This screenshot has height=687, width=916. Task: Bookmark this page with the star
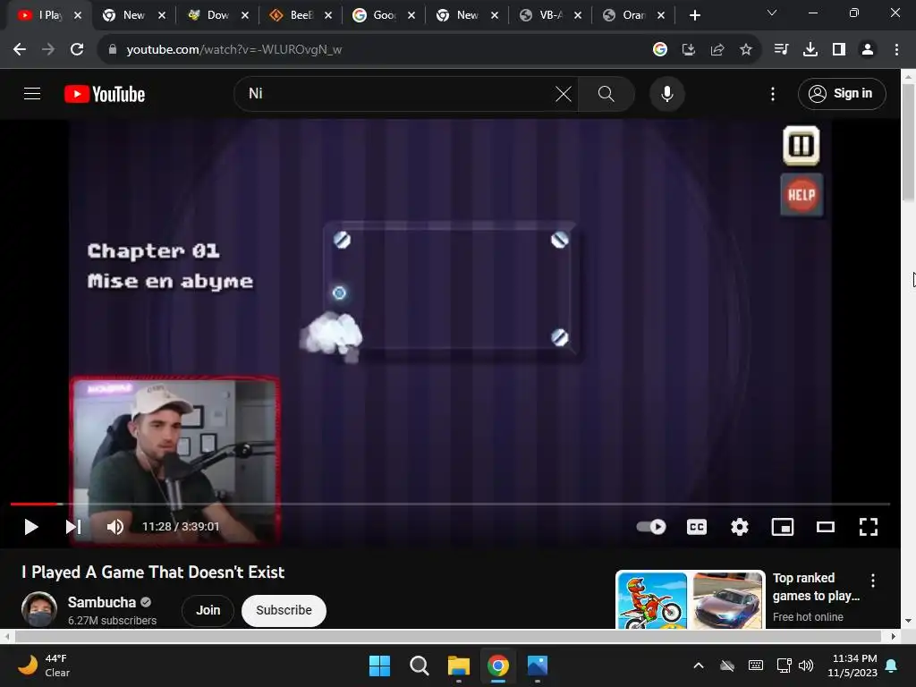click(746, 50)
